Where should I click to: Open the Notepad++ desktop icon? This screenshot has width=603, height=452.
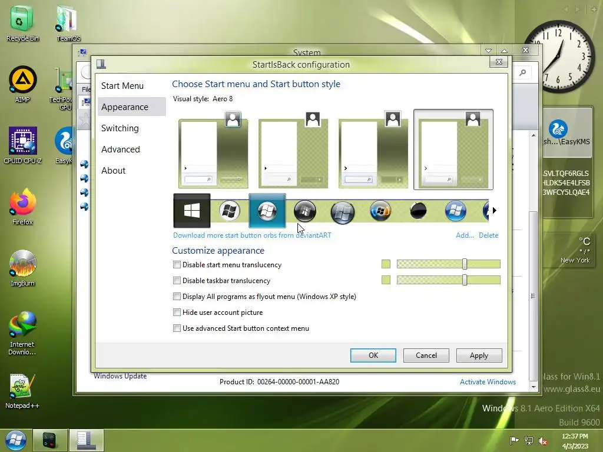22,391
